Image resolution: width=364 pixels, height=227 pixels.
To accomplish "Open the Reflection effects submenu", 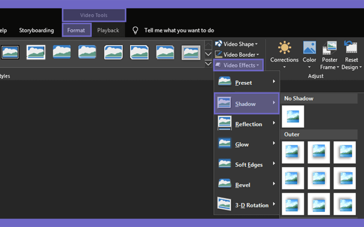I will 247,123.
